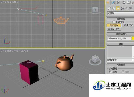Select the Space Warps wave icon
Viewport: 134px width, 97px height.
(131, 8)
